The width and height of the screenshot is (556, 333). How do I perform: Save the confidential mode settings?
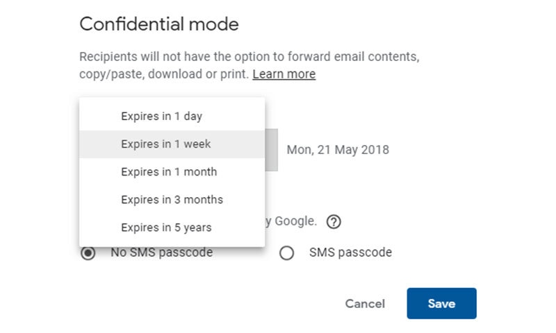tap(441, 303)
